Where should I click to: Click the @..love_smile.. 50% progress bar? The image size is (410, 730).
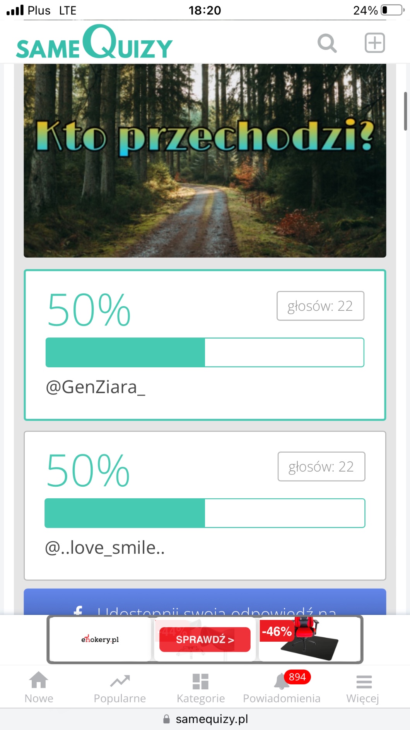coord(205,513)
